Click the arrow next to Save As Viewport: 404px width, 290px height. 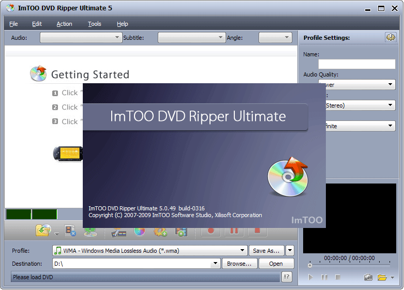tap(290, 250)
